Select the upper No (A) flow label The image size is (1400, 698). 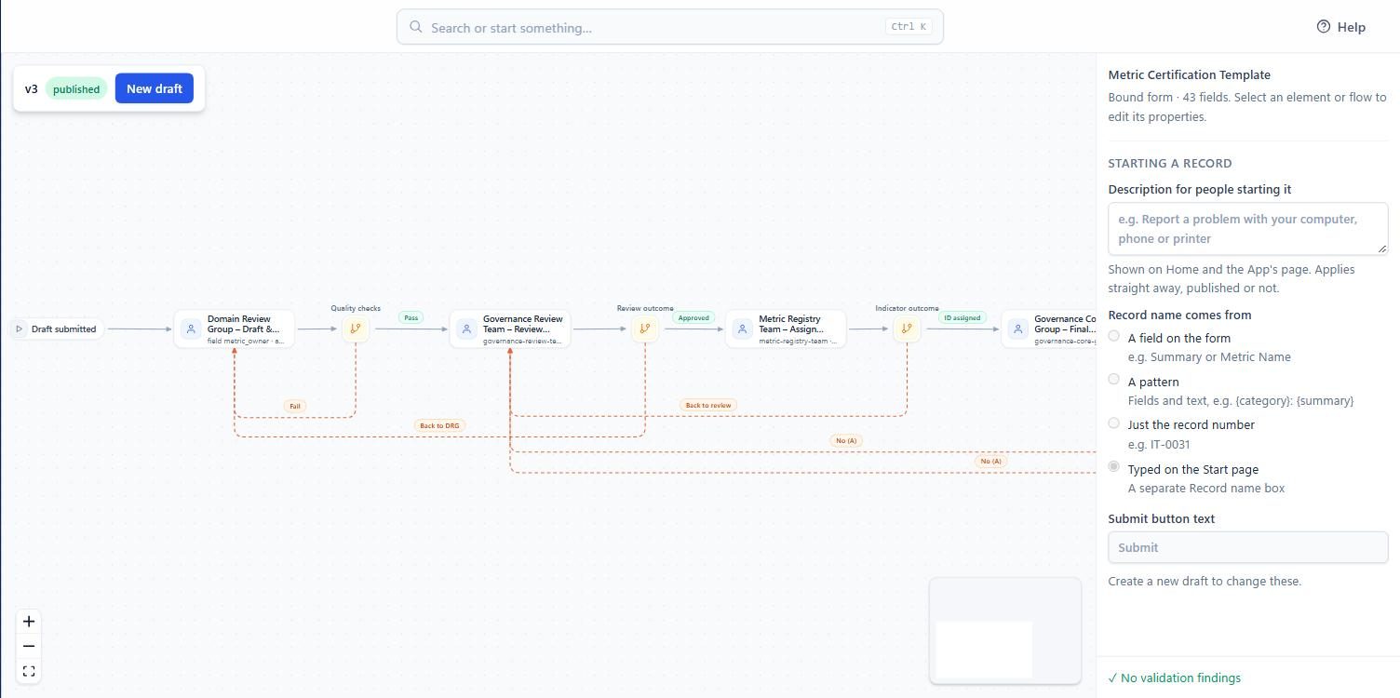coord(846,440)
